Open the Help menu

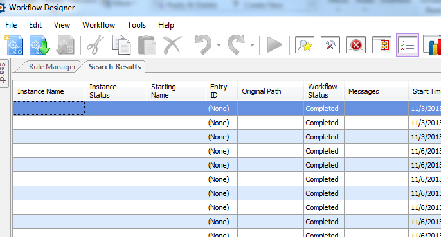tap(166, 25)
